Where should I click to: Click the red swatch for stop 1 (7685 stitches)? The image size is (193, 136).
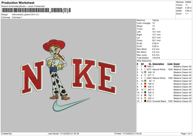point(145,66)
